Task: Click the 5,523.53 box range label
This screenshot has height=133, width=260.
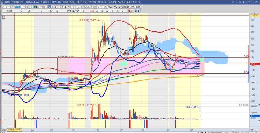Action: click(x=66, y=57)
